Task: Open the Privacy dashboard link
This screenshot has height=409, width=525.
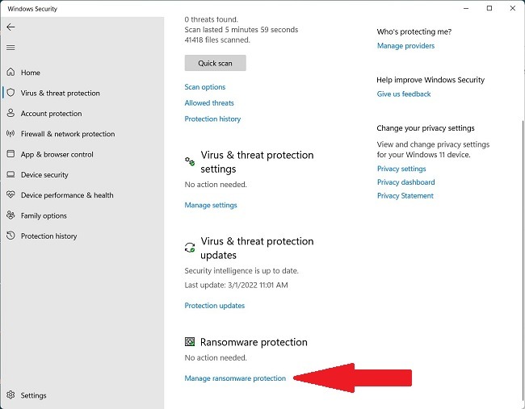Action: [405, 182]
